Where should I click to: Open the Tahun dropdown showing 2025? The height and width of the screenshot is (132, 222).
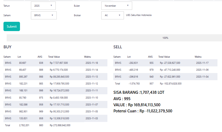tap(43, 6)
